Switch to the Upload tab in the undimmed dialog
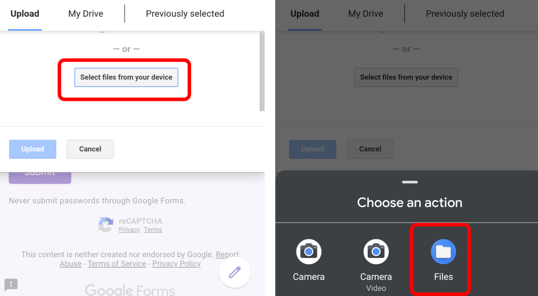Screen dimensions: 538x296 (25, 14)
